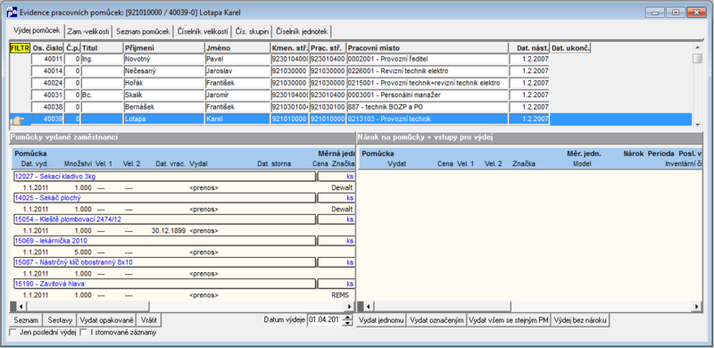Select item 15054 - Kleště plombovací 2474/12
The width and height of the screenshot is (714, 348).
(164, 220)
